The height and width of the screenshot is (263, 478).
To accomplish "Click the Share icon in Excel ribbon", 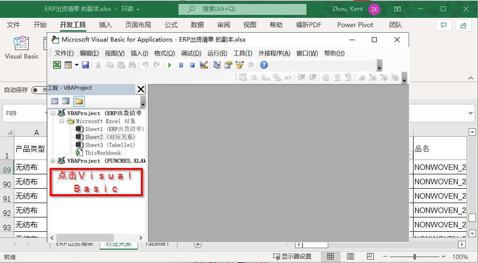I will [463, 25].
